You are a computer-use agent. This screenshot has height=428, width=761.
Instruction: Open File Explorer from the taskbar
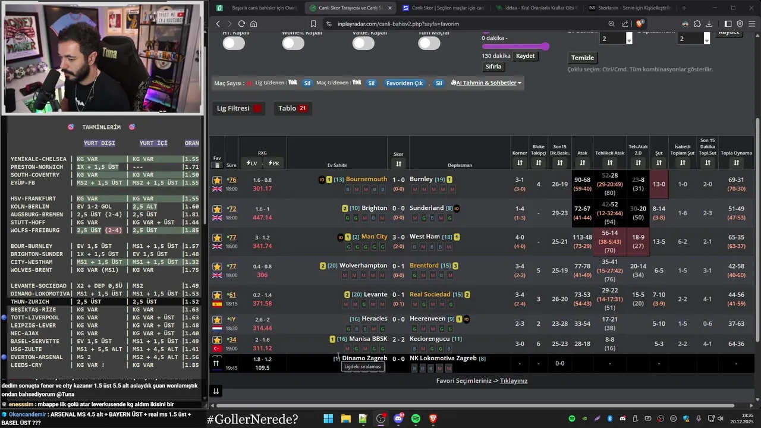(x=345, y=418)
